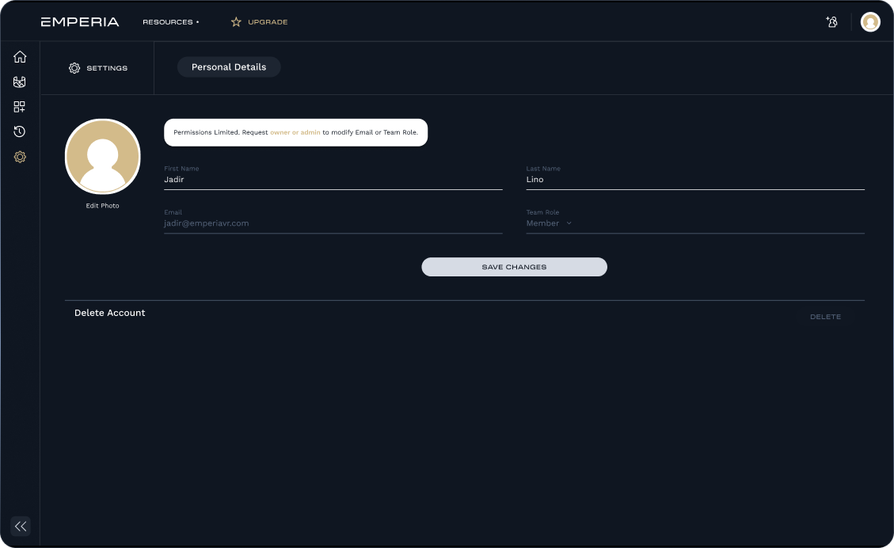Click the Save Changes button
The image size is (894, 548).
pos(514,267)
